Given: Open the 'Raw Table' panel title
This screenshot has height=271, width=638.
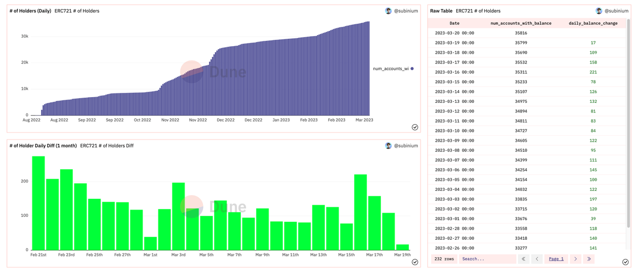Looking at the screenshot, I should pyautogui.click(x=441, y=11).
